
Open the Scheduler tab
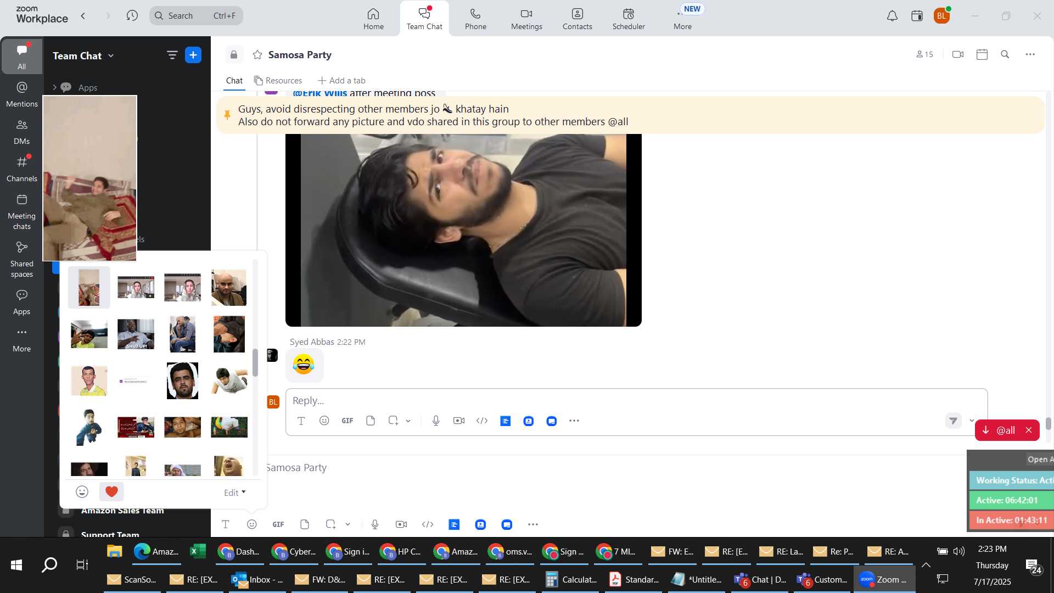point(629,19)
